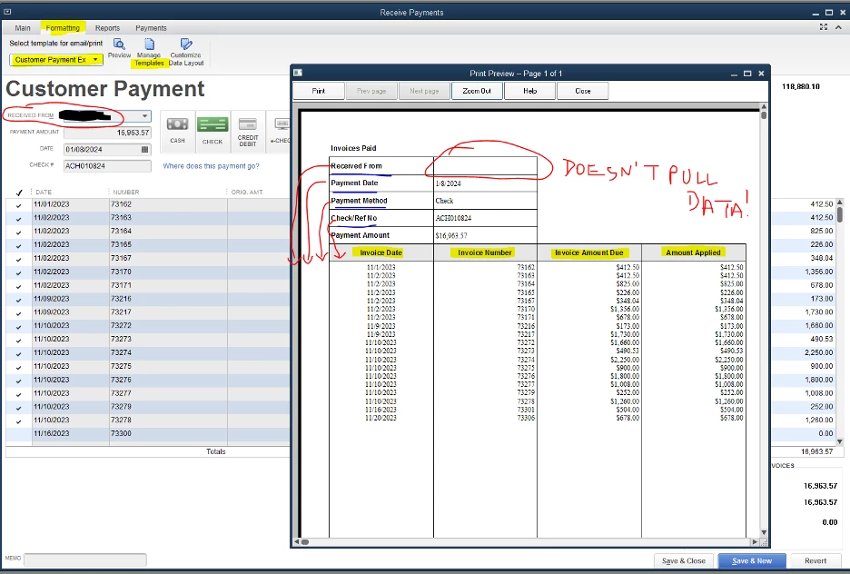Select Credit Debit card payment icon
850x574 pixels.
(248, 124)
